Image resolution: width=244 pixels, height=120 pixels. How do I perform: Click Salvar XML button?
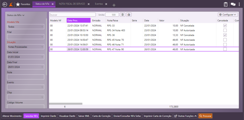84,116
